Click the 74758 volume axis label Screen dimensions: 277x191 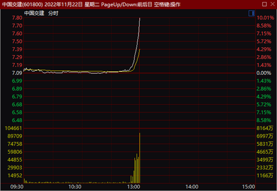pos(15,144)
